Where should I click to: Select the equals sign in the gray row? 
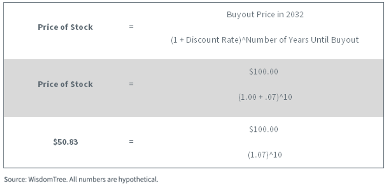tap(131, 85)
